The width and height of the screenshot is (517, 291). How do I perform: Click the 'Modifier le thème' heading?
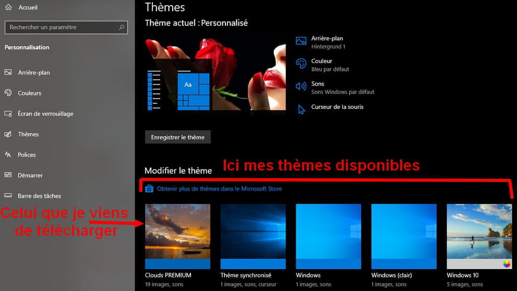pyautogui.click(x=178, y=171)
